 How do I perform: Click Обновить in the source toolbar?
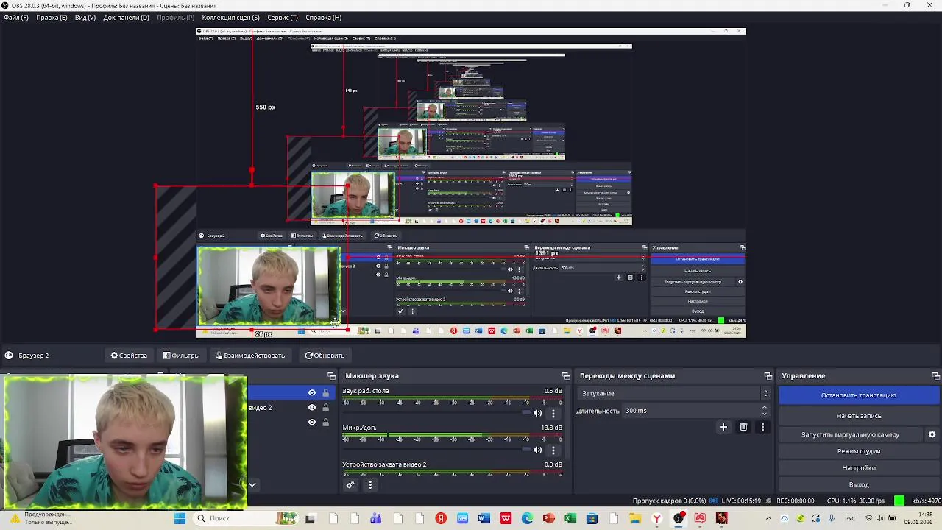click(325, 356)
